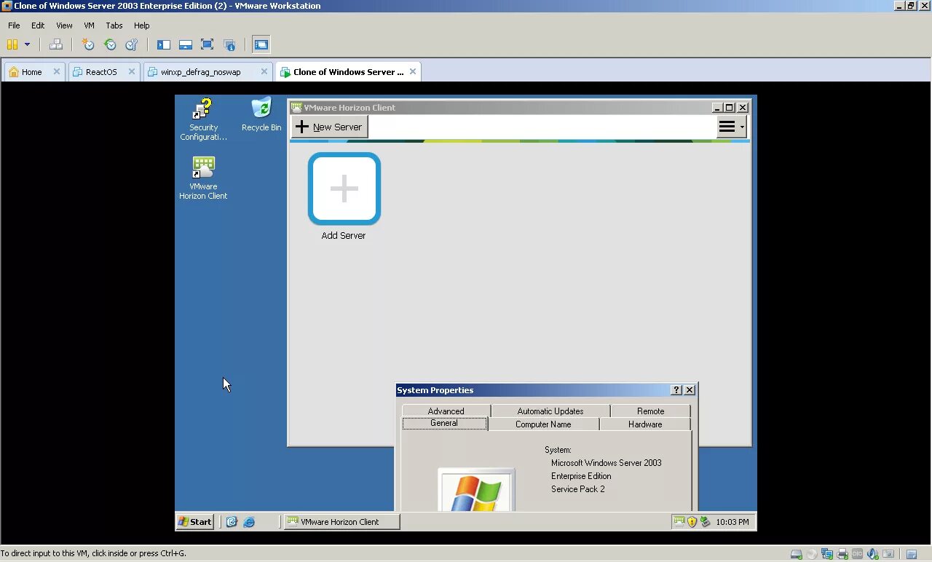The height and width of the screenshot is (562, 932).
Task: Open the Hardware tab in System Properties
Action: [645, 424]
